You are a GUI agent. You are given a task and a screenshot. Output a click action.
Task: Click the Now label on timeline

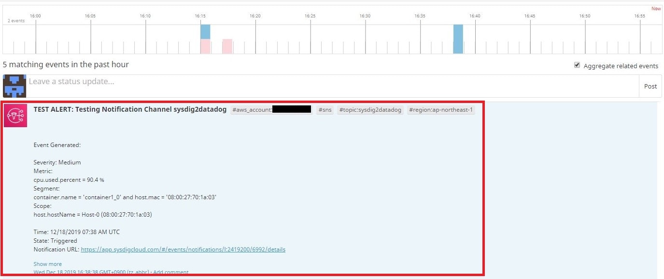pyautogui.click(x=656, y=9)
